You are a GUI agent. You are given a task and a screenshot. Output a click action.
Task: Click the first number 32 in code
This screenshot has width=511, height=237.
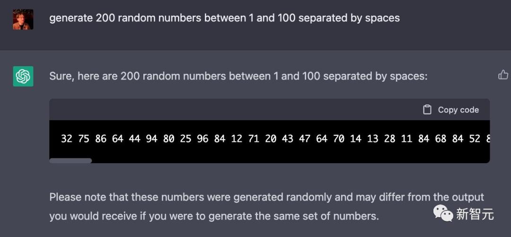point(67,139)
